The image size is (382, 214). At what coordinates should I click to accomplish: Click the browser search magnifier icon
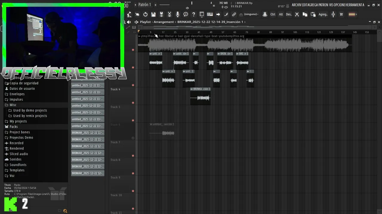click(x=65, y=211)
